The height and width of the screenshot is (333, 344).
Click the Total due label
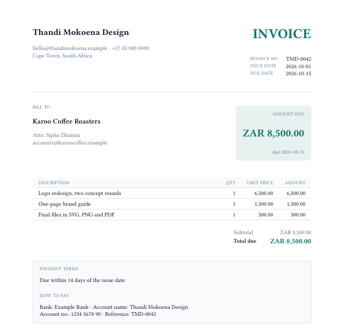245,241
